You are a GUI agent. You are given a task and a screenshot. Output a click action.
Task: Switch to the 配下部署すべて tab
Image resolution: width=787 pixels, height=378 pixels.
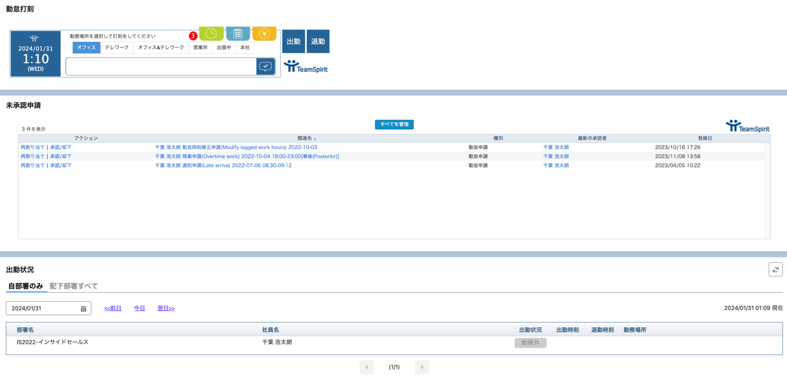74,286
